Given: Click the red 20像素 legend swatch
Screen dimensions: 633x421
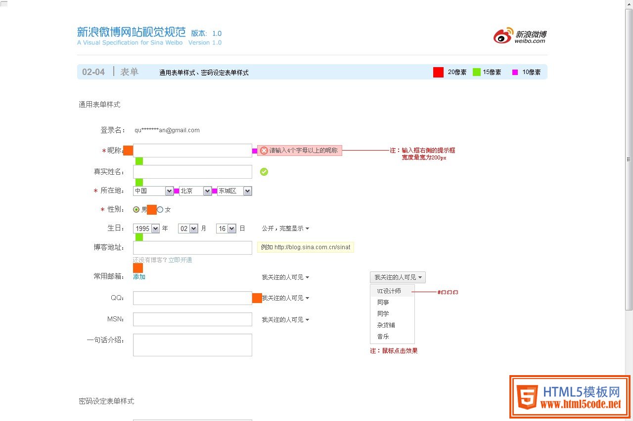Looking at the screenshot, I should click(438, 72).
